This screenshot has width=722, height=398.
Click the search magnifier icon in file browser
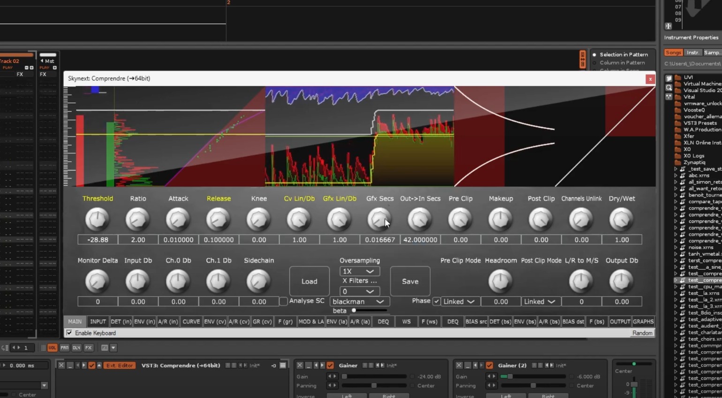(669, 88)
